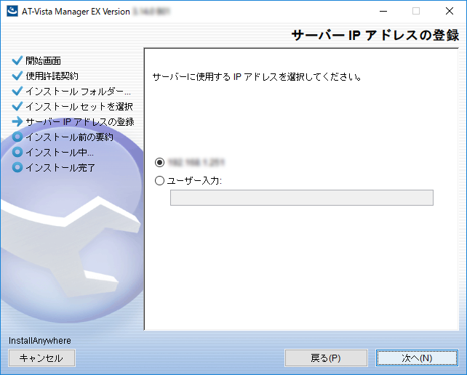The height and width of the screenshot is (375, 467).
Task: Click the 使用許諾契約 step label
Action: tap(52, 76)
